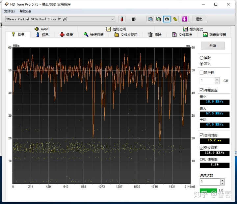The height and width of the screenshot is (204, 237).
Task: Switch to the AAM tab
Action: coord(41,29)
